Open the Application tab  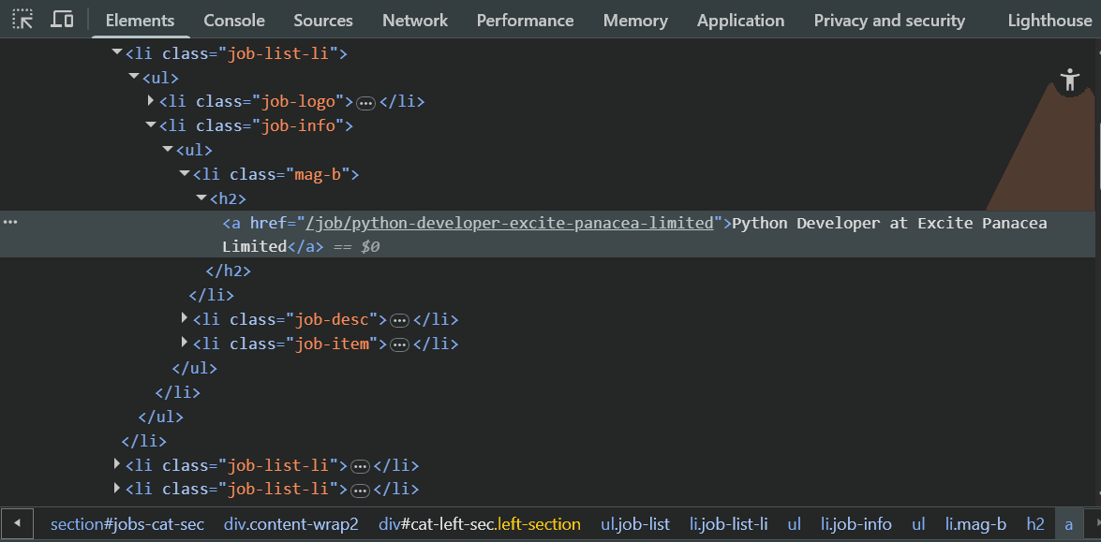pyautogui.click(x=741, y=21)
